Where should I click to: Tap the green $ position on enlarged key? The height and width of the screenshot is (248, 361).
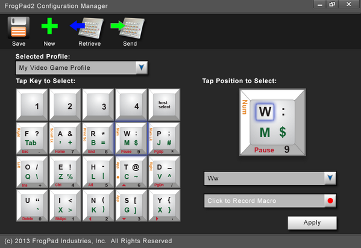click(283, 132)
